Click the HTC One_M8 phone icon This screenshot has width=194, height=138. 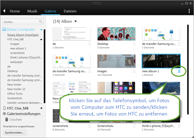[4, 108]
